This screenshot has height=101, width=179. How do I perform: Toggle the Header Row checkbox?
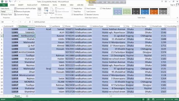[72, 8]
